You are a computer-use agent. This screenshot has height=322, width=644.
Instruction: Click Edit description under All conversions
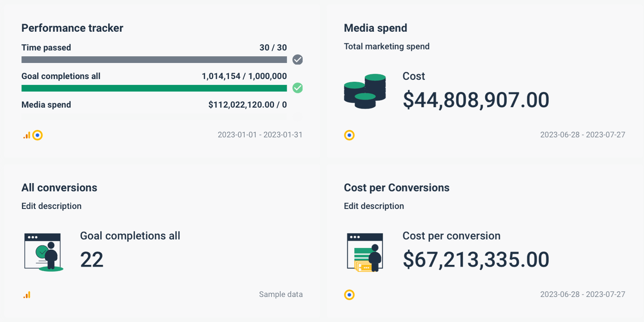pyautogui.click(x=51, y=206)
